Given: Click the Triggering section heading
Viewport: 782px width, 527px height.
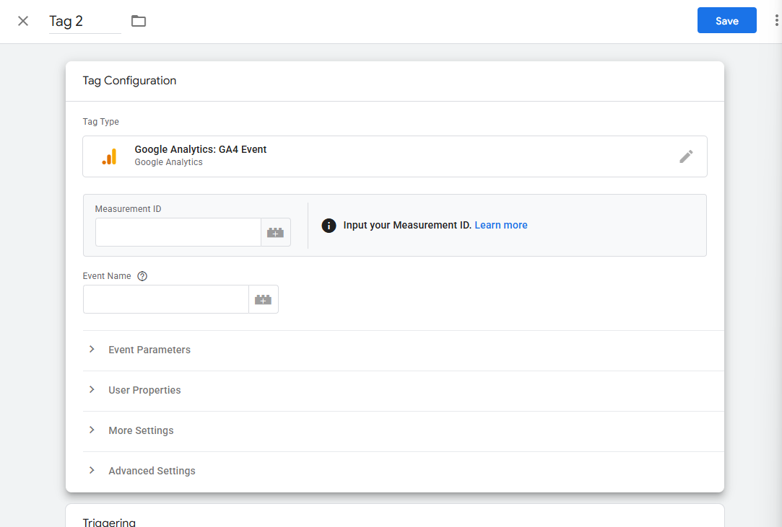Looking at the screenshot, I should [x=109, y=522].
